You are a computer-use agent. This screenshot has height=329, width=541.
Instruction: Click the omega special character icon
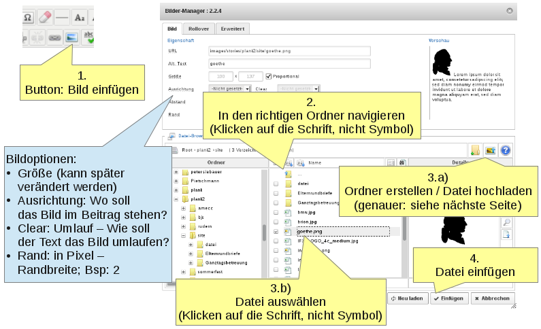[x=29, y=18]
